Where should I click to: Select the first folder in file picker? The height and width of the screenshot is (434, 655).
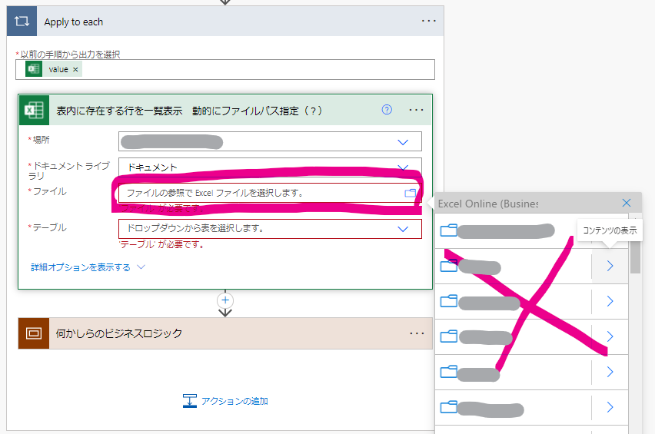tap(513, 230)
